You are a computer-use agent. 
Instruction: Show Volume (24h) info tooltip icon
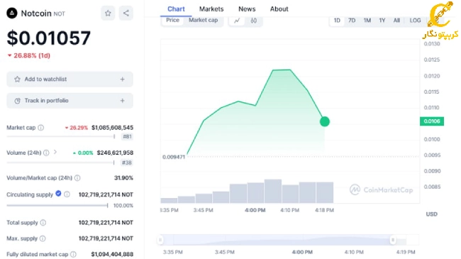coord(46,153)
